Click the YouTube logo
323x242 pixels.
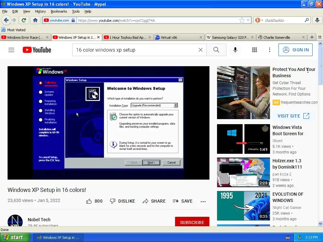point(37,50)
